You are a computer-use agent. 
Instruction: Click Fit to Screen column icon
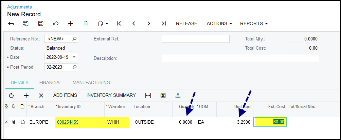click(x=148, y=95)
